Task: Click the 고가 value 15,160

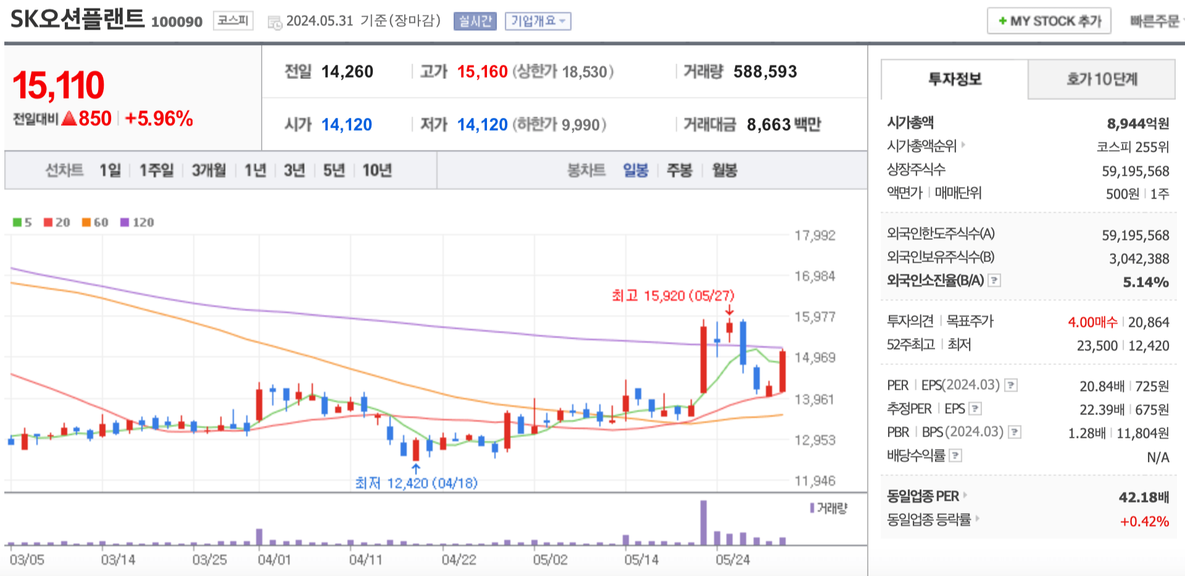Action: click(482, 72)
